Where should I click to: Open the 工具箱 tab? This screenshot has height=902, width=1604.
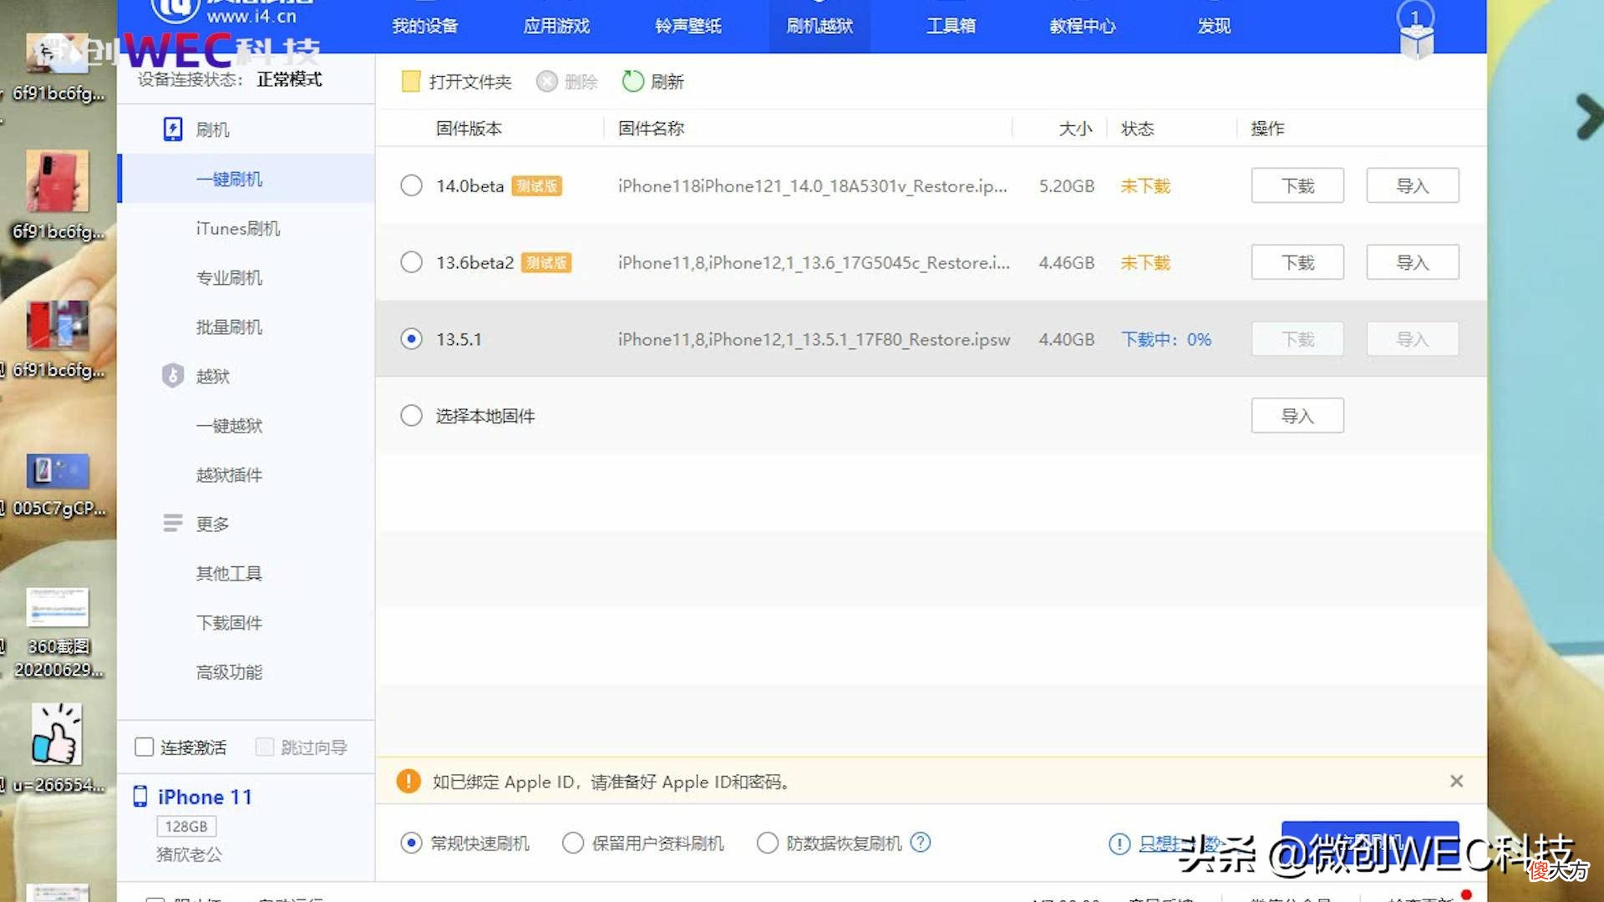(951, 26)
